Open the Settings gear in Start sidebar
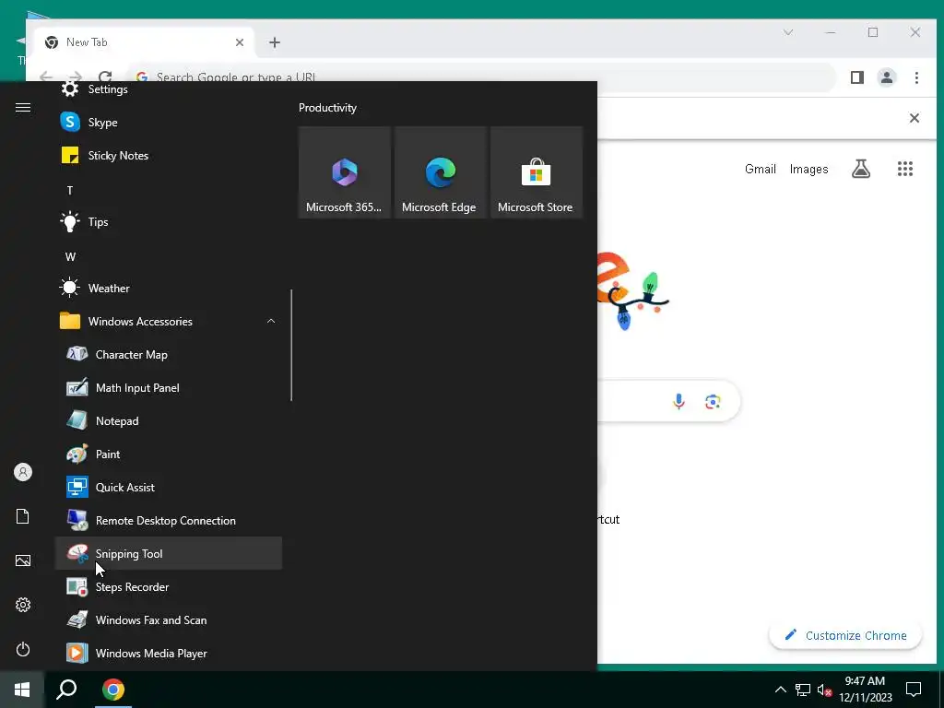 pyautogui.click(x=23, y=605)
